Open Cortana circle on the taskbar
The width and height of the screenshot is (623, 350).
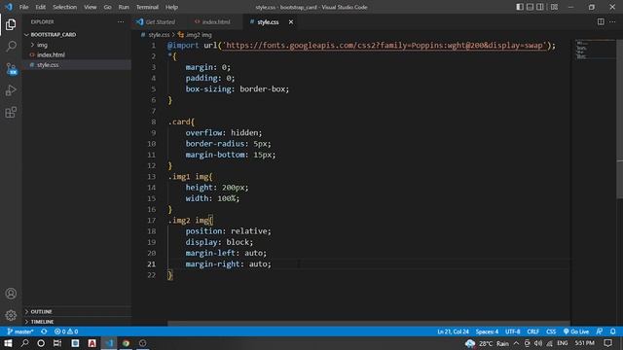[41, 343]
